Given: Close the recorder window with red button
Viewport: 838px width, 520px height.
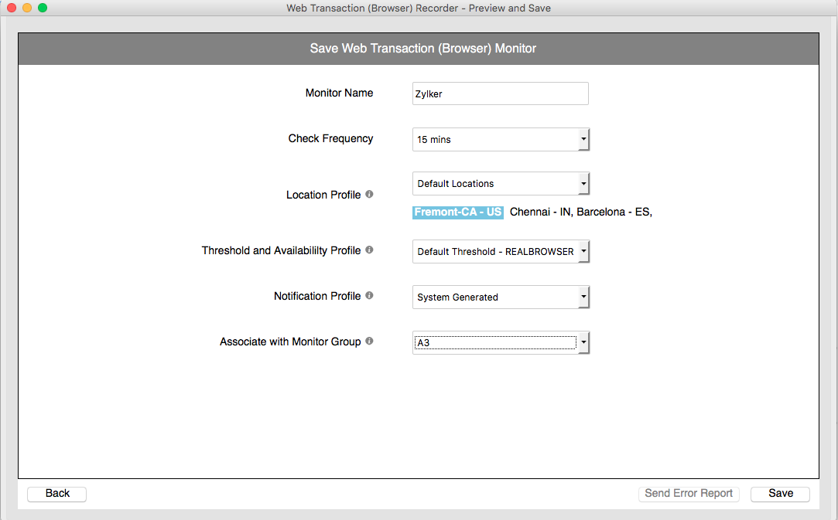Looking at the screenshot, I should [12, 8].
